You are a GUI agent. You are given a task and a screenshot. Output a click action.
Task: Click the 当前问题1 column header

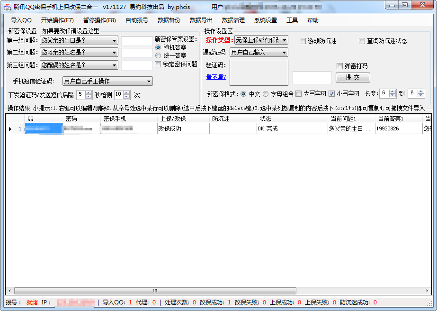pos(351,119)
